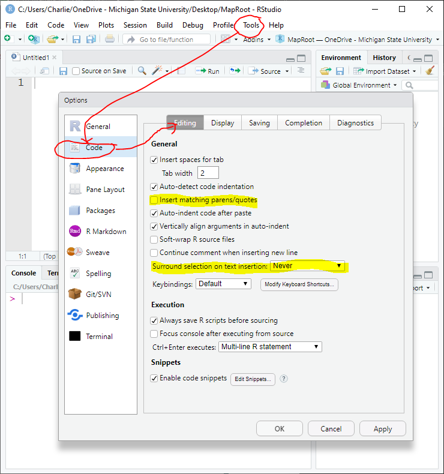The image size is (444, 474).
Task: Click the Modify Keyboard Shortcuts button
Action: [299, 284]
